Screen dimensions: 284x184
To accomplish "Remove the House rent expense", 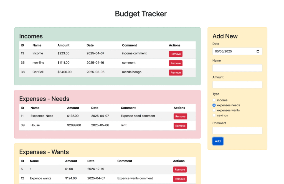I will click(180, 126).
